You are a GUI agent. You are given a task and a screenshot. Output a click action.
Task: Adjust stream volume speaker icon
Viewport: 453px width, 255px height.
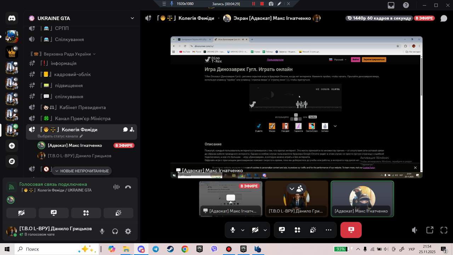coord(415,230)
